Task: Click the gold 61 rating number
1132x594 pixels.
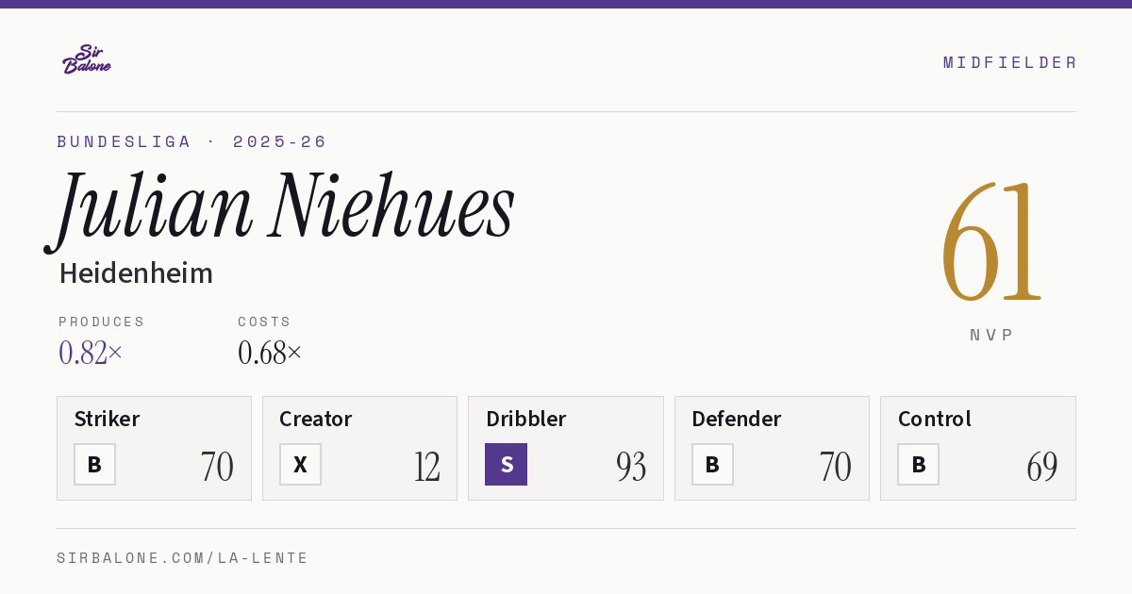Action: click(x=991, y=242)
